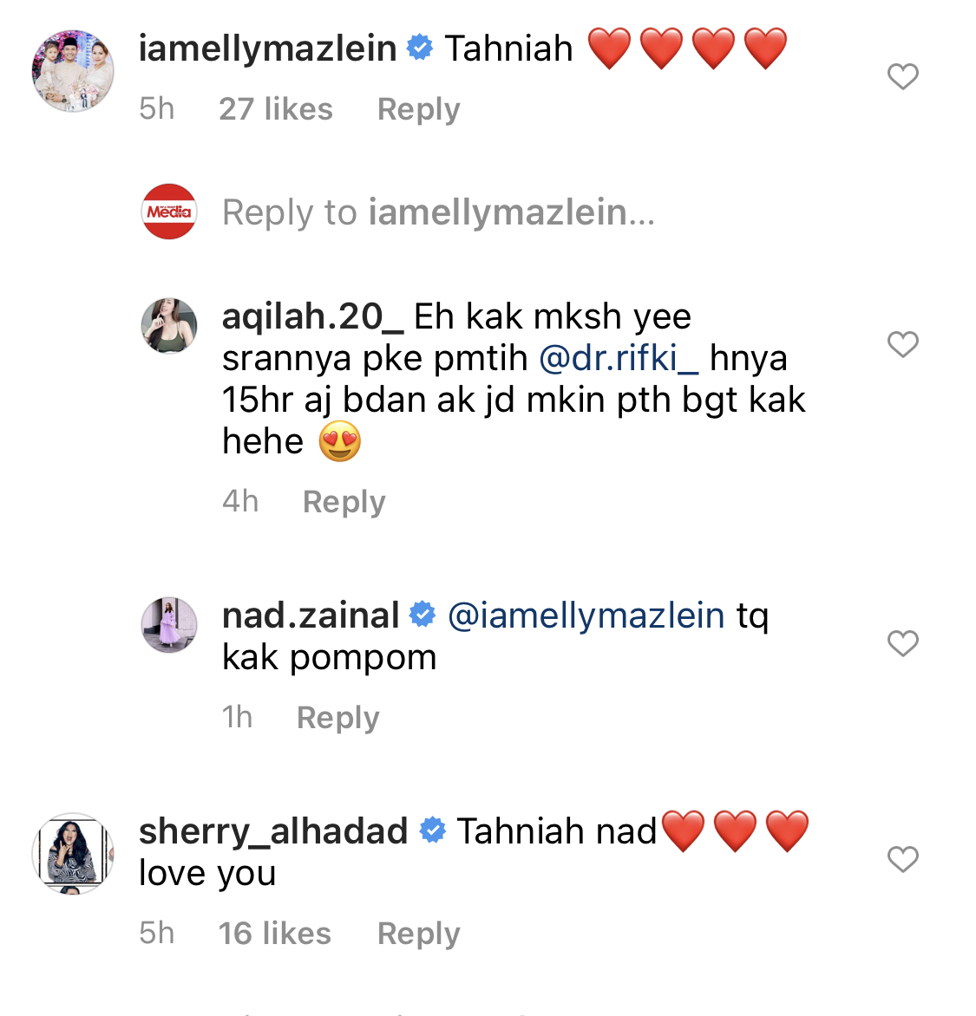Viewport: 976px width, 1016px height.
Task: Open @iamellymazlein mention in nad.zainal's reply
Action: (x=586, y=615)
